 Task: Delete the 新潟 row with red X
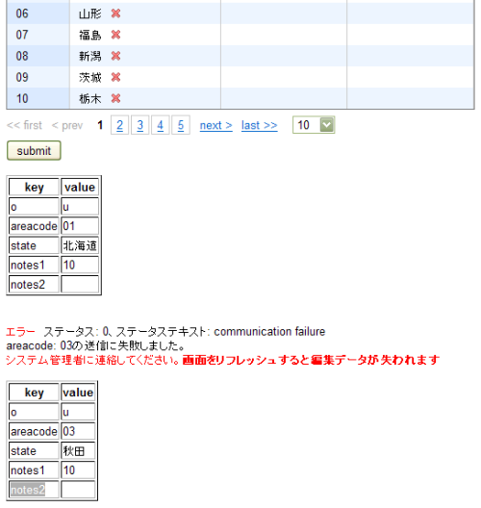point(115,56)
